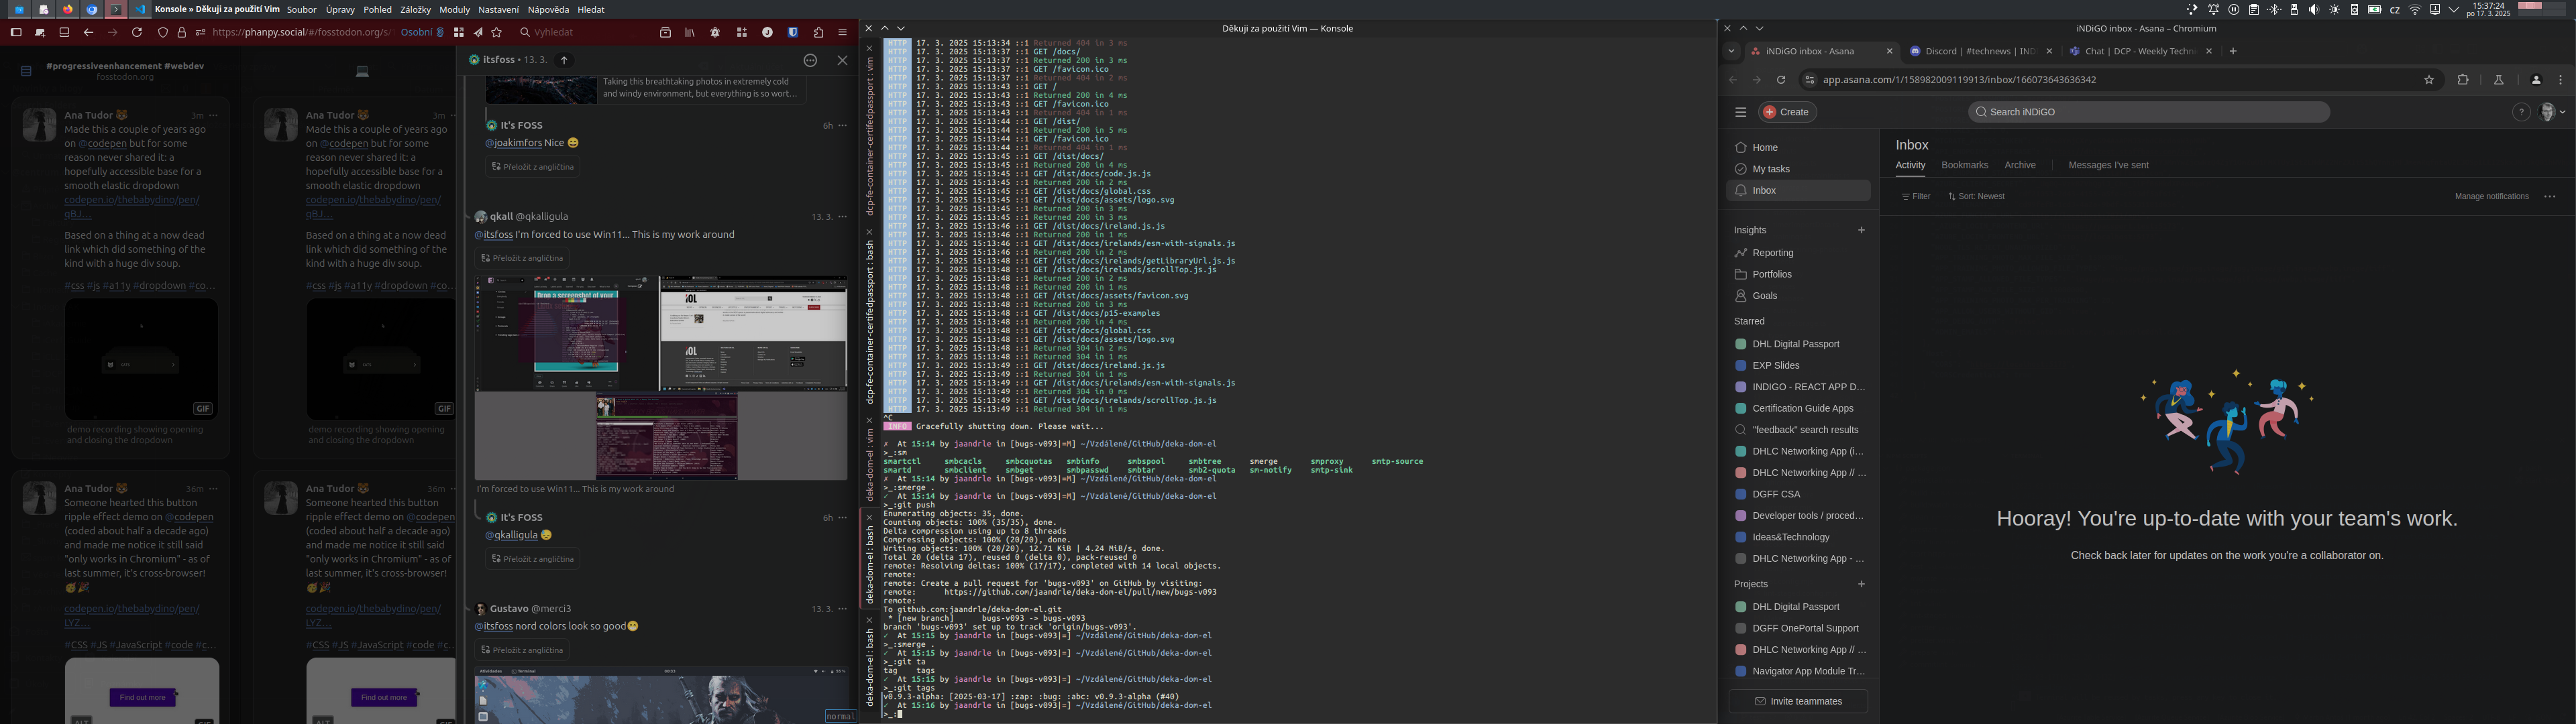
Task: Open the Sort: Newest dropdown
Action: (1976, 197)
